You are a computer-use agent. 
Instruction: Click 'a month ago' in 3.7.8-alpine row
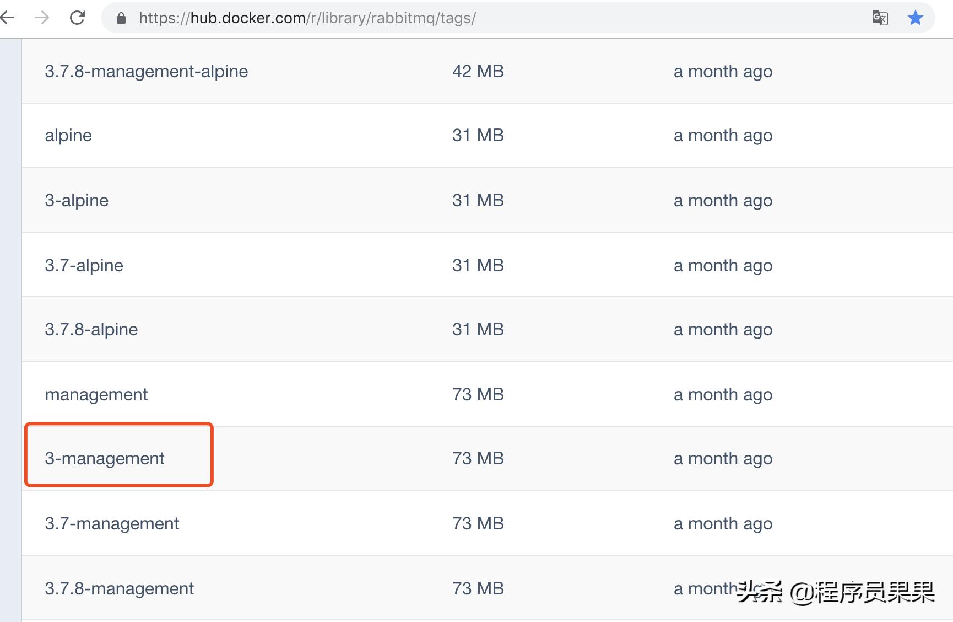pos(723,330)
